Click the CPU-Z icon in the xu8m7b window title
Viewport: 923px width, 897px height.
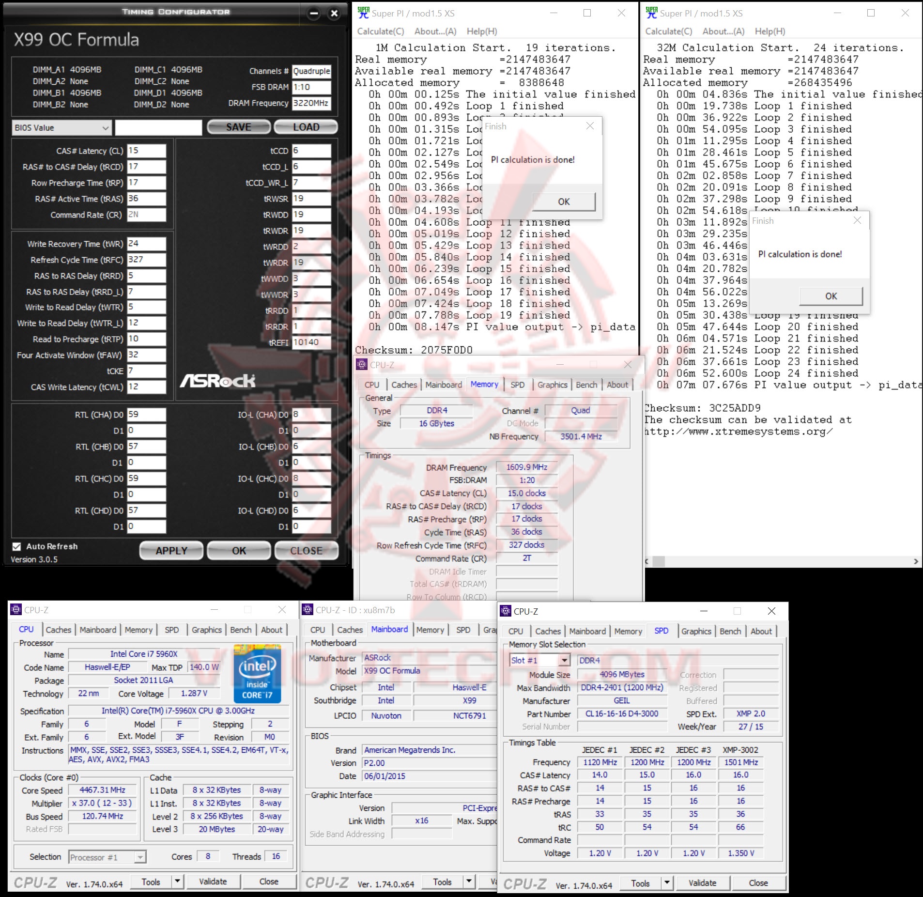point(308,609)
